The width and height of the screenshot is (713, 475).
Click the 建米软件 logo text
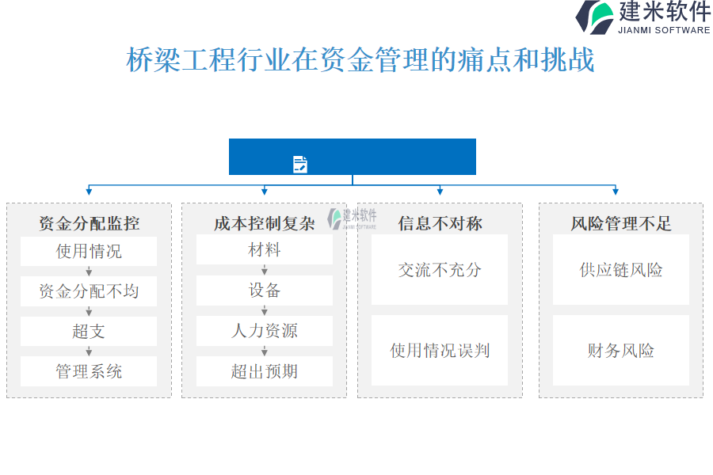pyautogui.click(x=665, y=11)
